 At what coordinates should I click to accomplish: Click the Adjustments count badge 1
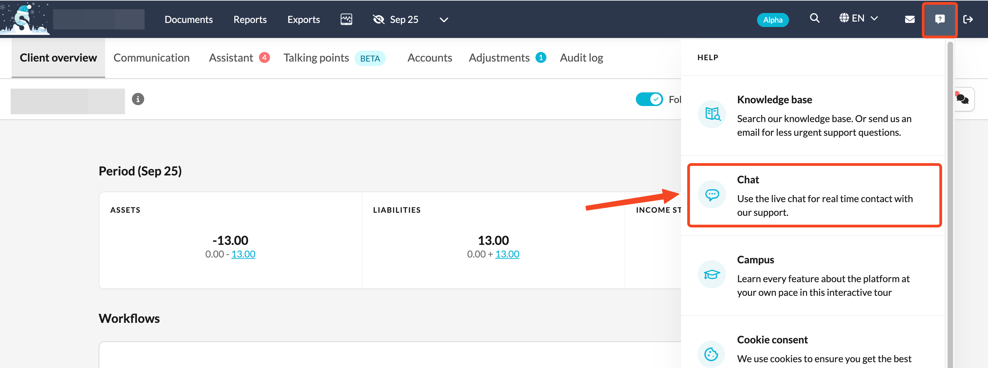(541, 57)
